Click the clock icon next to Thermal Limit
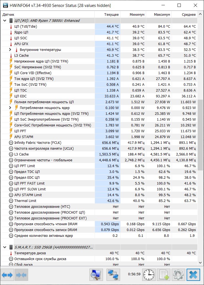Screen dimensions: 204x285 pyautogui.click(x=11, y=201)
